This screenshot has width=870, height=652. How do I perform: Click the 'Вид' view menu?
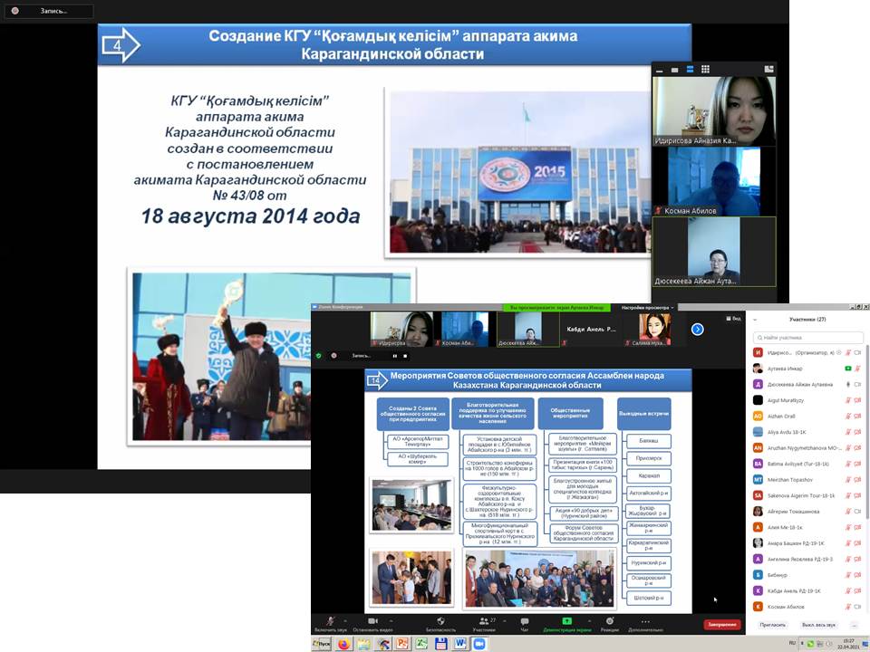pyautogui.click(x=734, y=319)
